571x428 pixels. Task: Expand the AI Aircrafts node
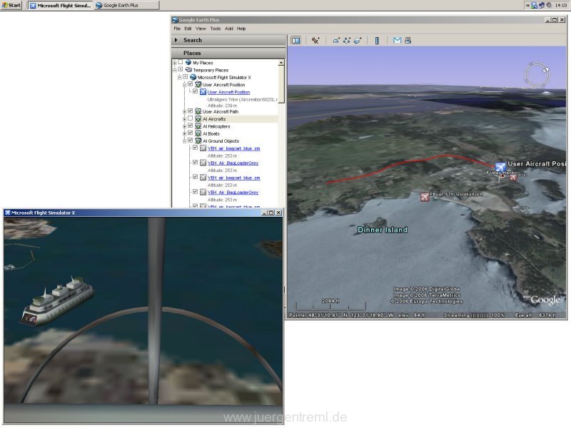(184, 119)
